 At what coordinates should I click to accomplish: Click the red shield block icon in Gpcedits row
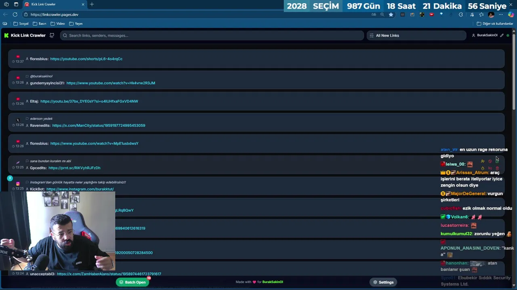point(490,161)
